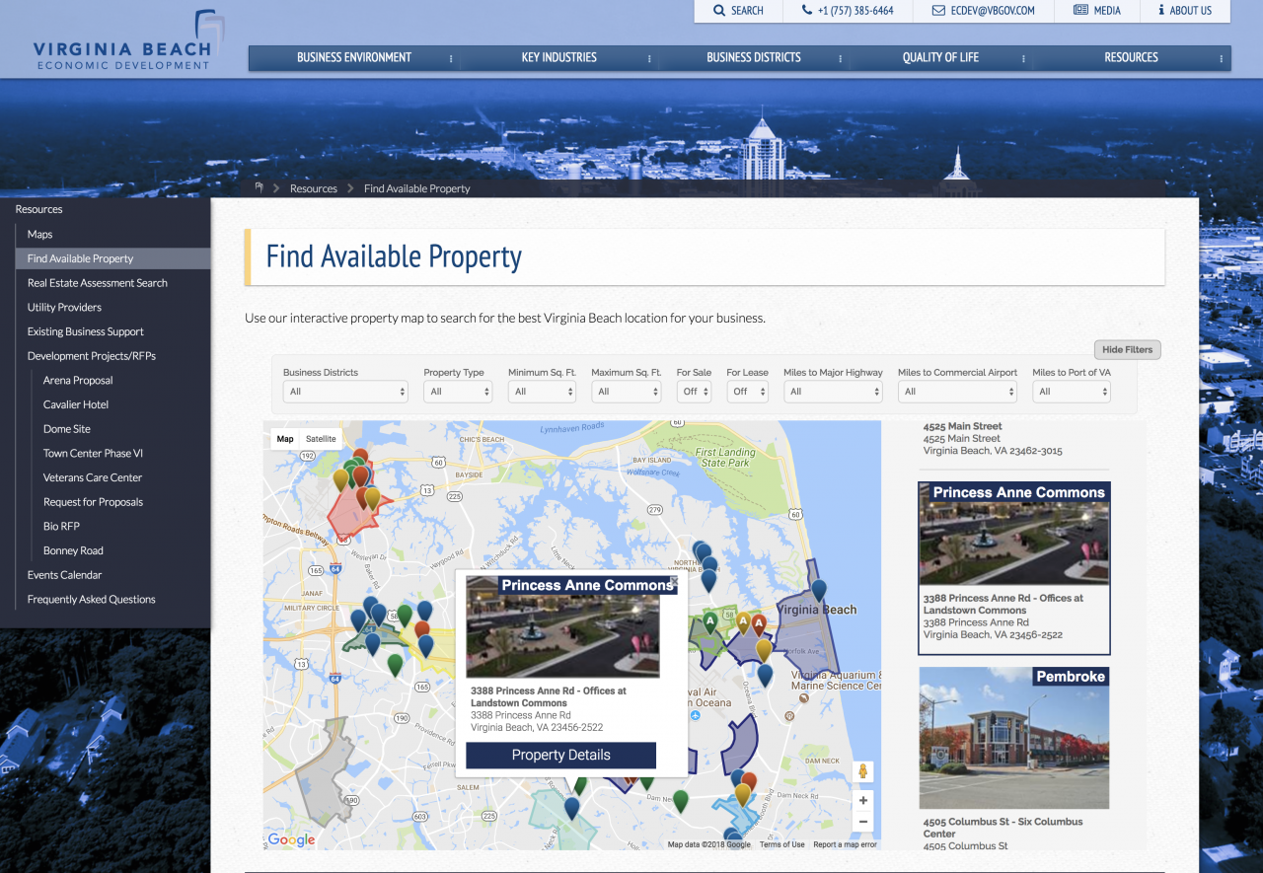Toggle the For Lease filter
1263x873 pixels.
point(747,392)
